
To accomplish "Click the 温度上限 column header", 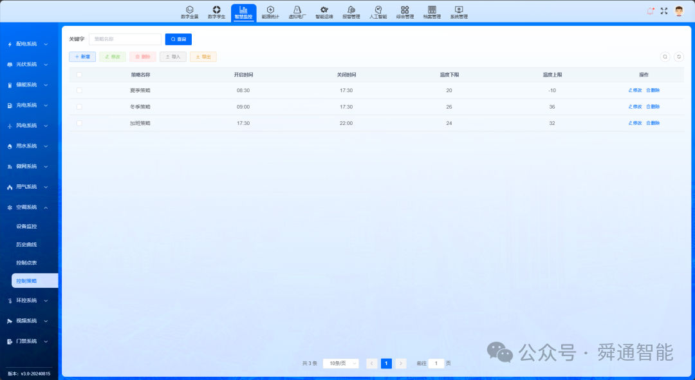I will 552,75.
